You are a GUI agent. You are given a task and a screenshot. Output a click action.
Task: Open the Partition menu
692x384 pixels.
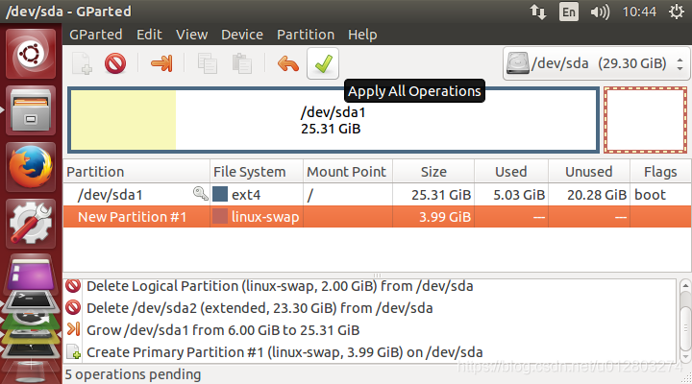[x=306, y=35]
